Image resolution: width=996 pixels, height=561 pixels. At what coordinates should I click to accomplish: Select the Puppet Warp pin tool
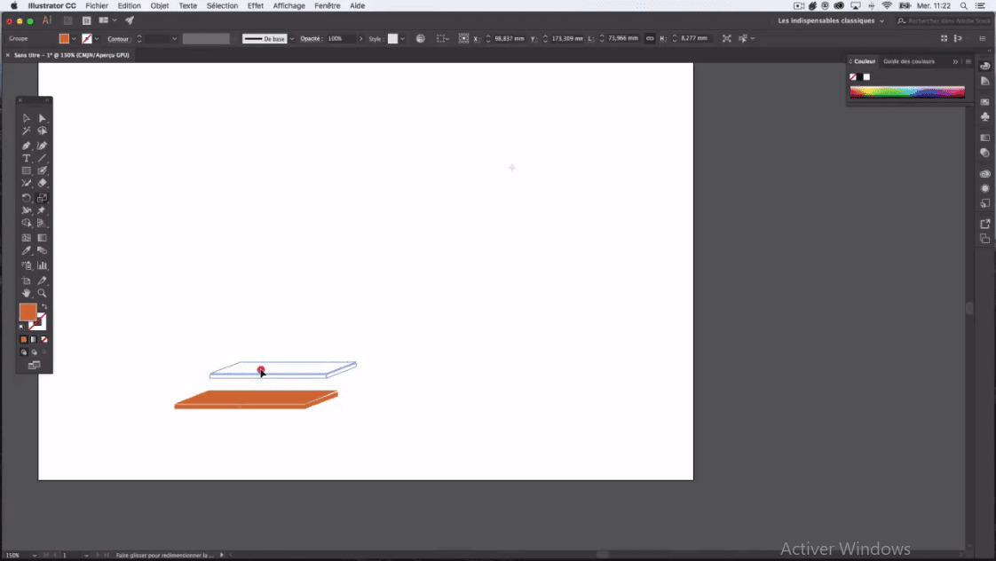point(42,210)
